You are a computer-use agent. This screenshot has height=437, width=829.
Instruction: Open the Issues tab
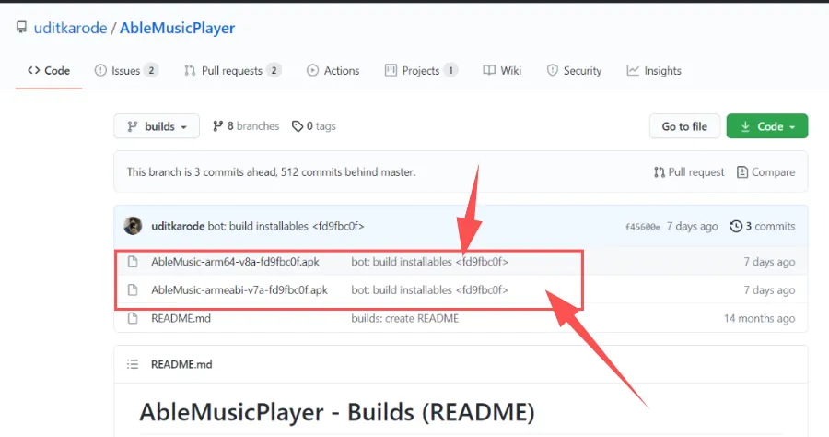point(126,70)
